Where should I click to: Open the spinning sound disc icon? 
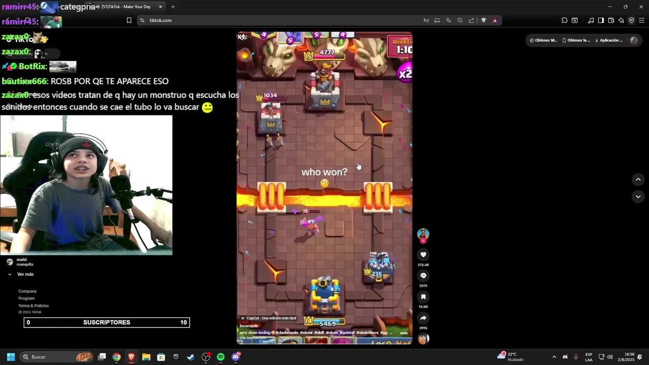click(423, 339)
